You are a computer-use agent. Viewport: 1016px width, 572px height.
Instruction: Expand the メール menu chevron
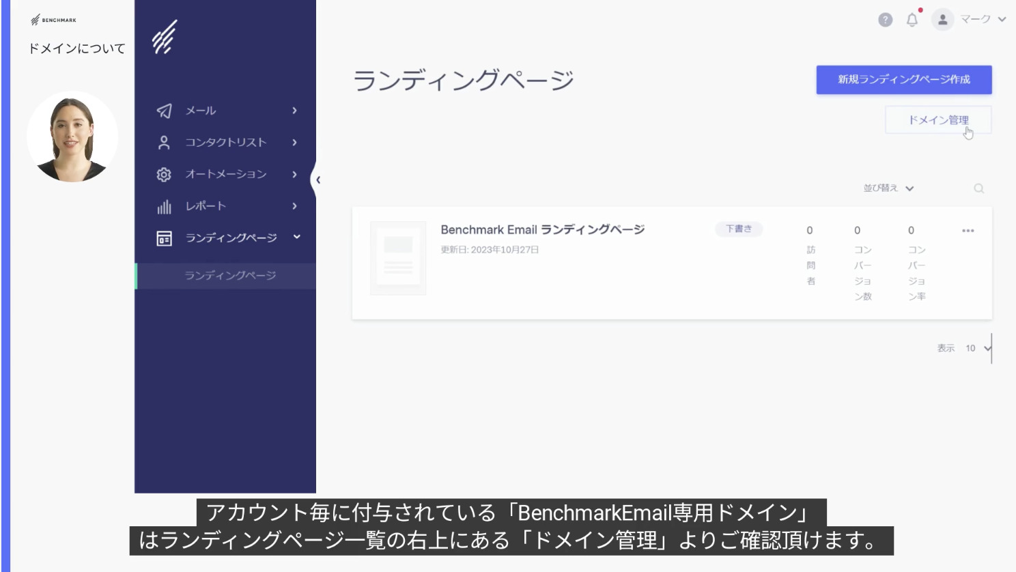294,111
